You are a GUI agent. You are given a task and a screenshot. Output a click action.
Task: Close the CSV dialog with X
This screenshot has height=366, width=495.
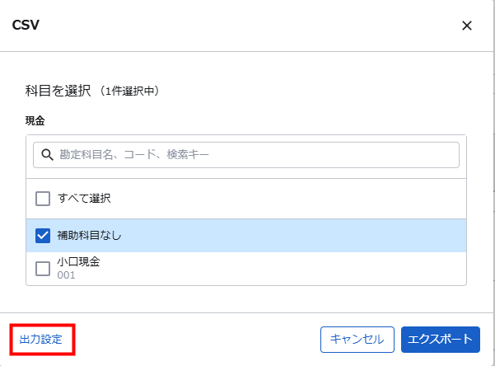467,26
